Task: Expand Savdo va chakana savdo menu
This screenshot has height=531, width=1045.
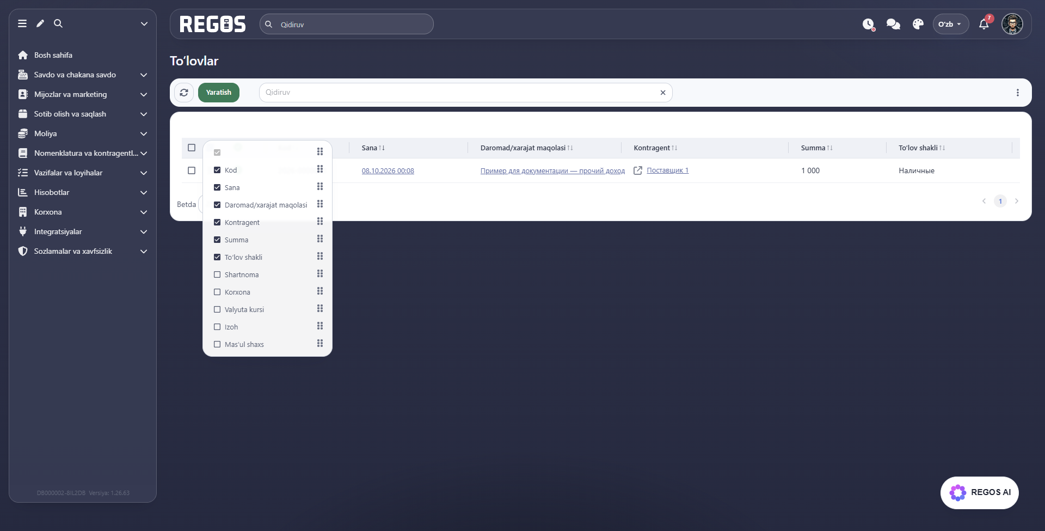Action: (x=83, y=75)
